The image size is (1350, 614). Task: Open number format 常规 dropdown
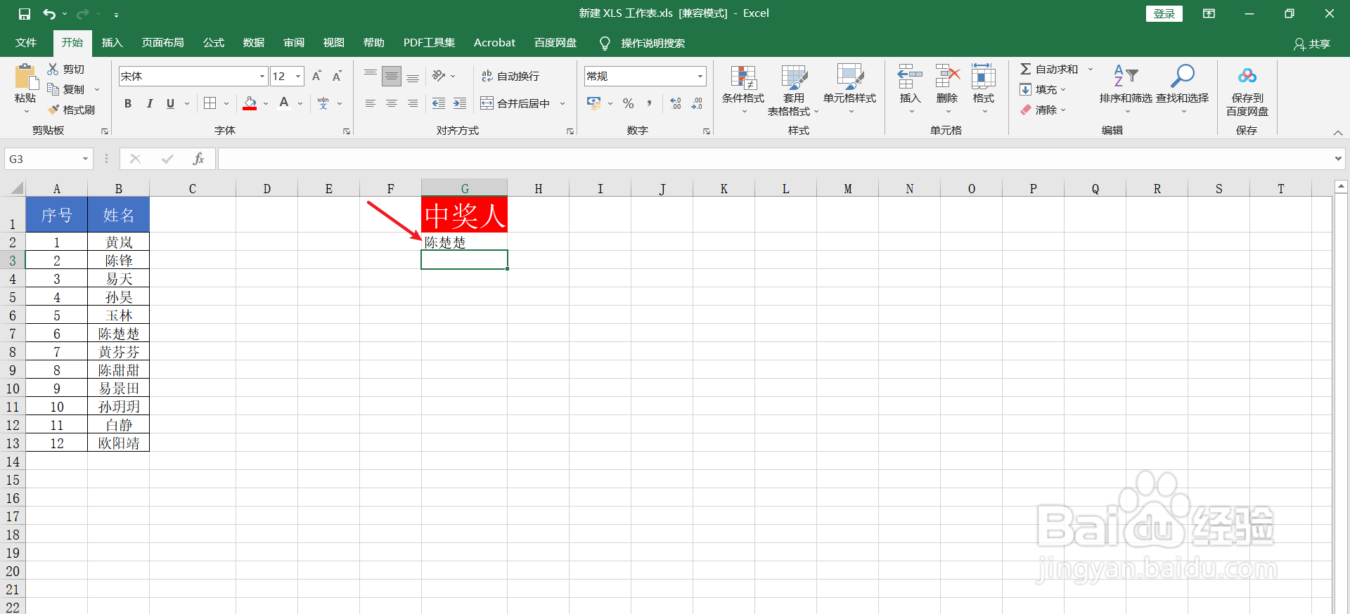[x=700, y=76]
